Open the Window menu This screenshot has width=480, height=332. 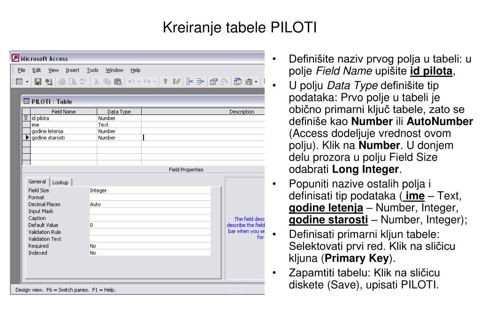(x=114, y=70)
